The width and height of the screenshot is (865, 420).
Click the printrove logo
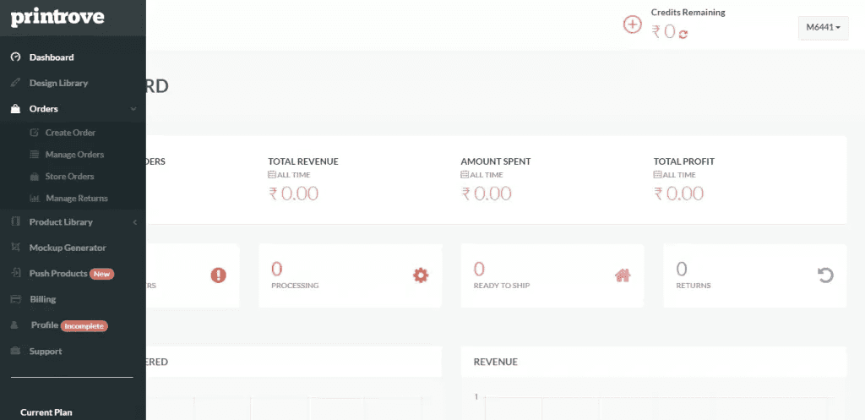(57, 18)
